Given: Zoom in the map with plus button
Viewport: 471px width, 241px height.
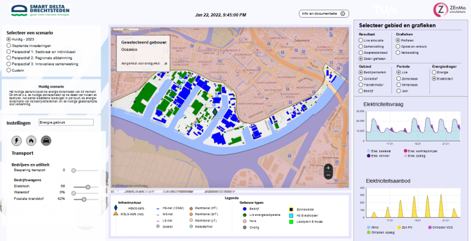Looking at the screenshot, I should [328, 168].
